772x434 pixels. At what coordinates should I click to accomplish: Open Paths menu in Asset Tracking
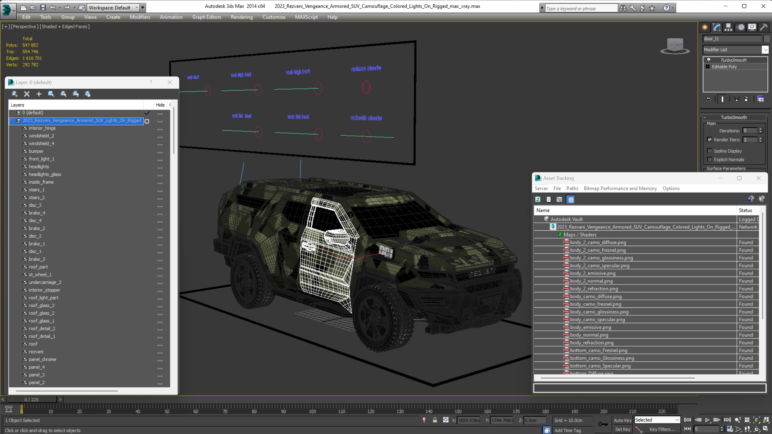pos(572,188)
